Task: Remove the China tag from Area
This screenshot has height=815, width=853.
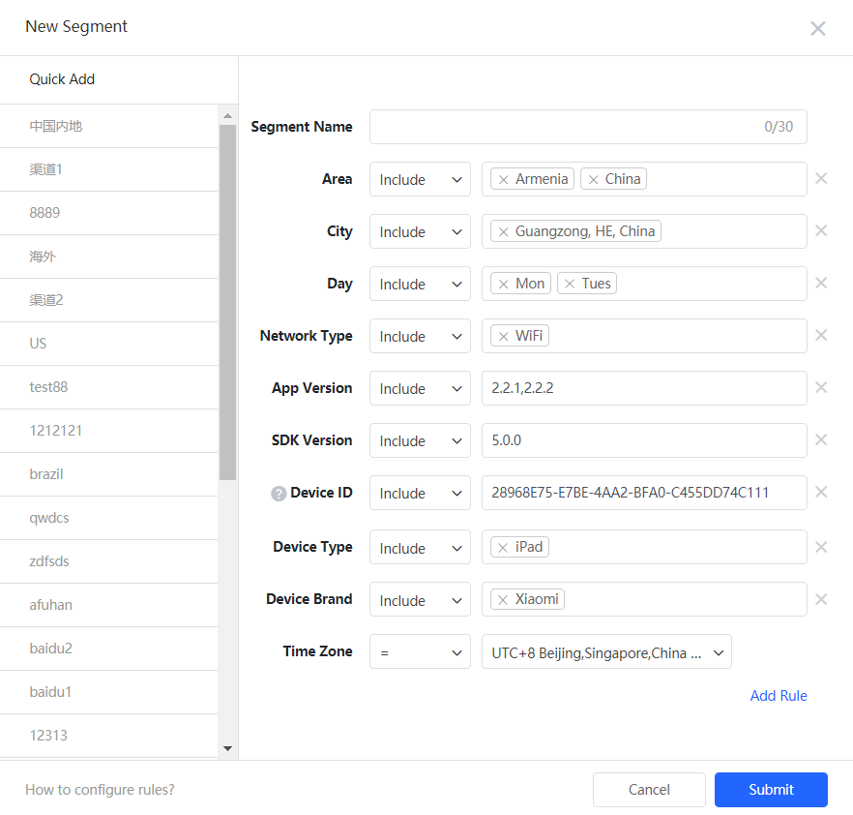Action: pos(593,180)
